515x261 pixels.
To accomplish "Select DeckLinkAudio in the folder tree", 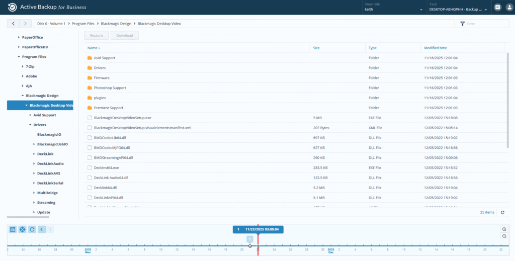I will click(50, 164).
